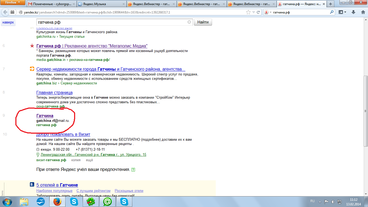Viewport: 368px width, 207px height.
Task: Click the red star favicon of the Гатчина.рф result
Action: coord(32,46)
